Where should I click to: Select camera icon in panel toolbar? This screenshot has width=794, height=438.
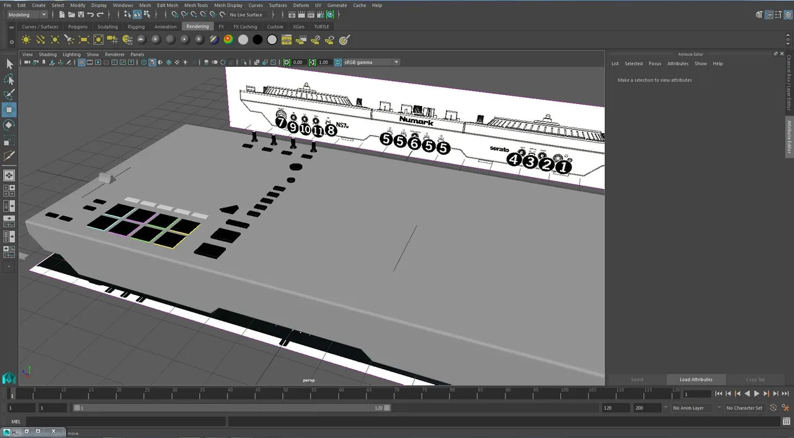[27, 63]
